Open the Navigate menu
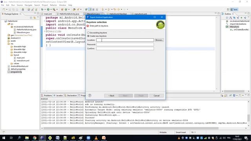Viewport: 251px width, 141px height. point(28,5)
